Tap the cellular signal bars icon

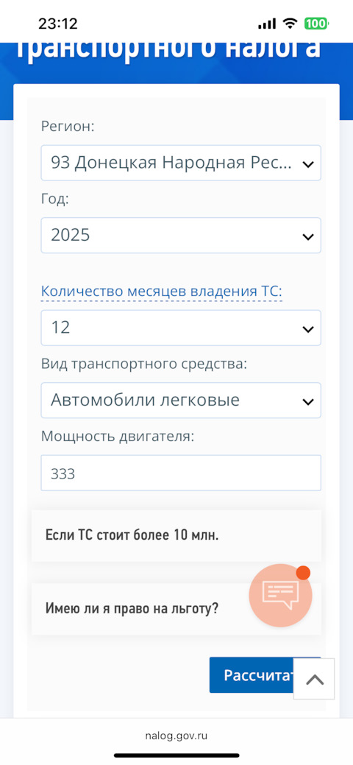coord(267,24)
